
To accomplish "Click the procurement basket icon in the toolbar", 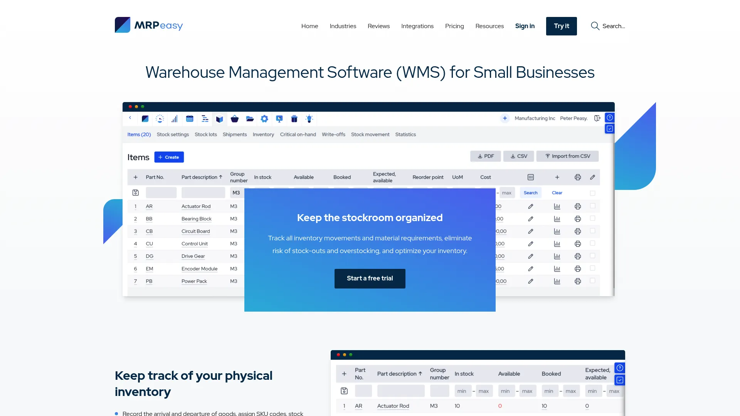I will tap(234, 119).
